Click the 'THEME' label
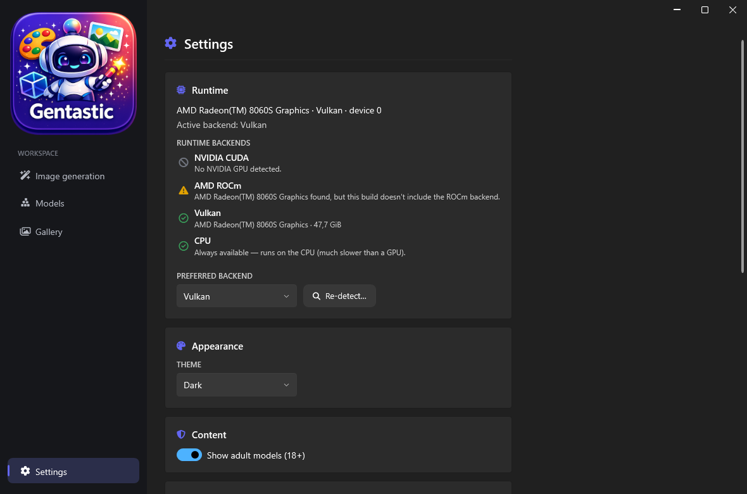This screenshot has height=494, width=747. [189, 365]
